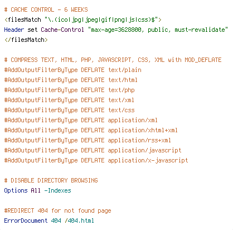
Task: Click the application/x-javascript line
Action: 96,160
